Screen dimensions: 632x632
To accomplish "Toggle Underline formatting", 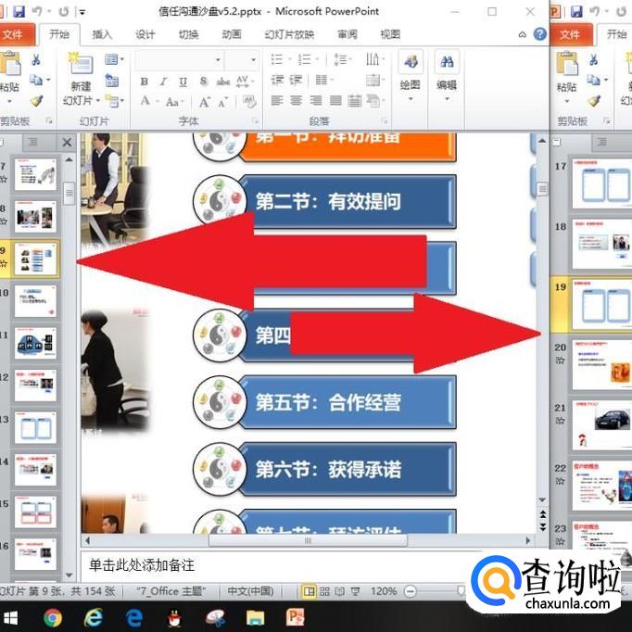I will pyautogui.click(x=183, y=82).
